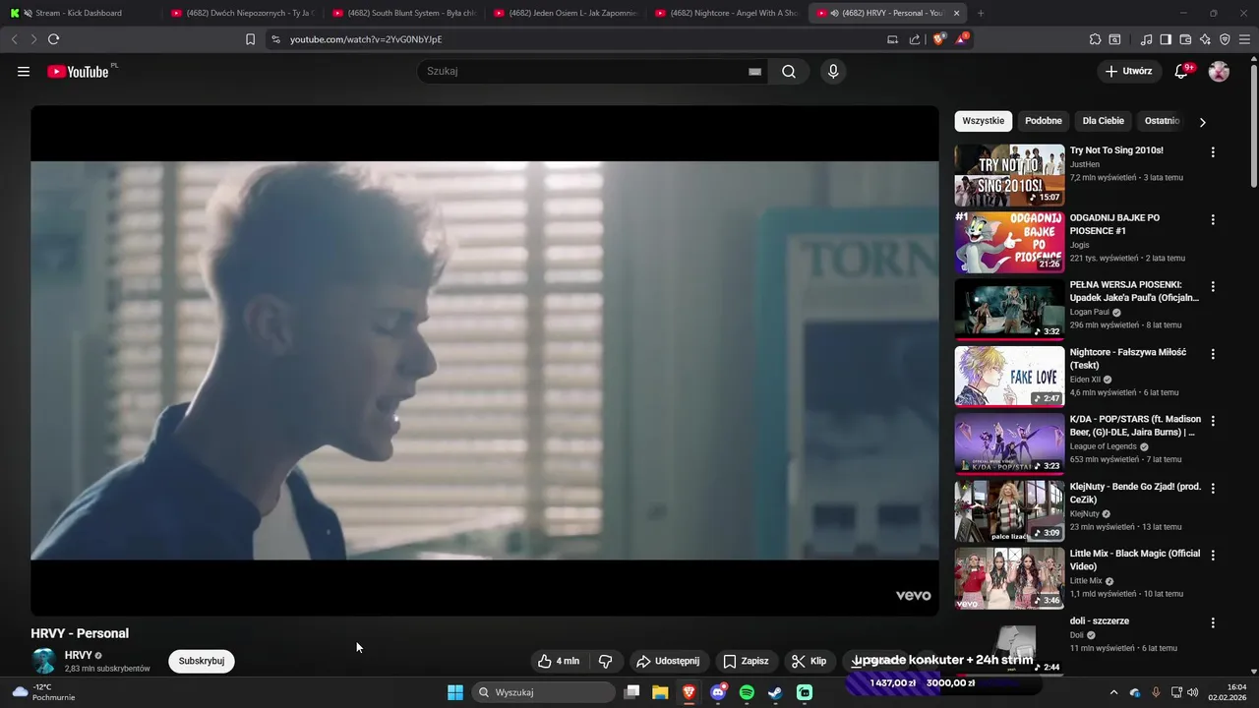Open the Windows Start menu
Screen dimensions: 1259x708
[455, 692]
